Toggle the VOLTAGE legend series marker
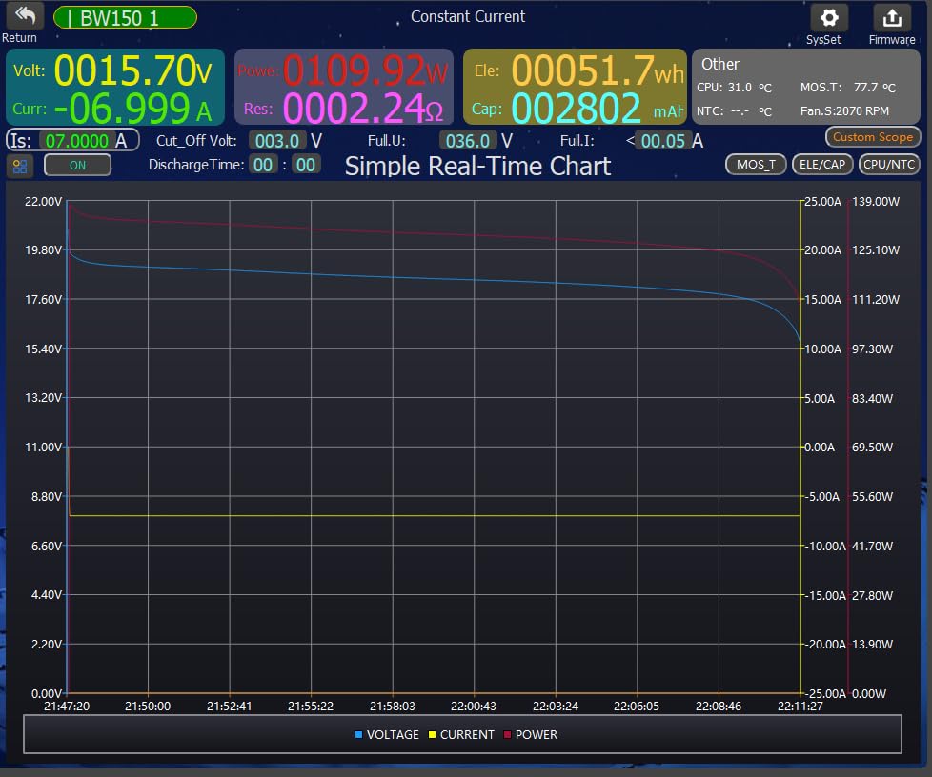This screenshot has width=932, height=777. 359,735
